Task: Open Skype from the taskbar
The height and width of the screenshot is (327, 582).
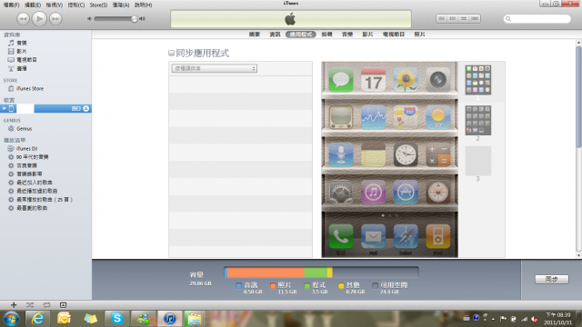Action: (117, 319)
